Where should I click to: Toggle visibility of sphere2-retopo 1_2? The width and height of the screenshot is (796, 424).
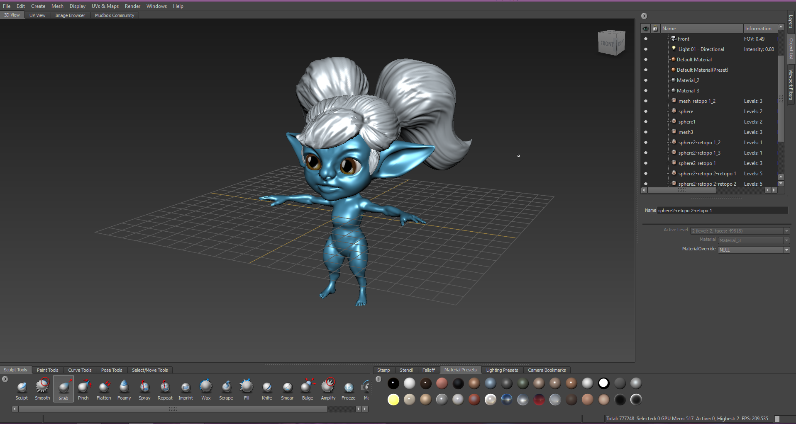(x=645, y=143)
